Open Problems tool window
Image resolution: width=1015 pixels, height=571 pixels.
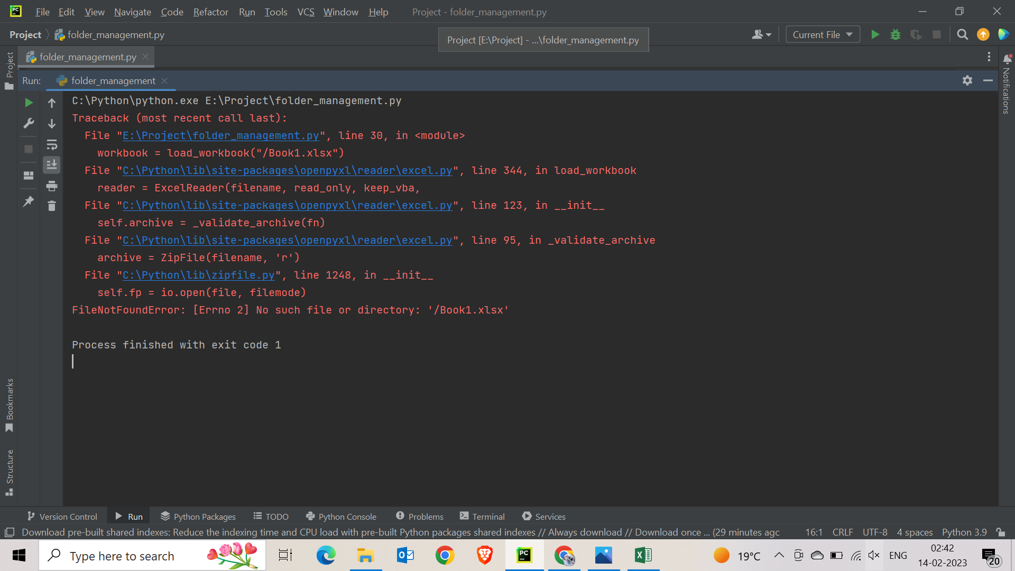(x=420, y=517)
